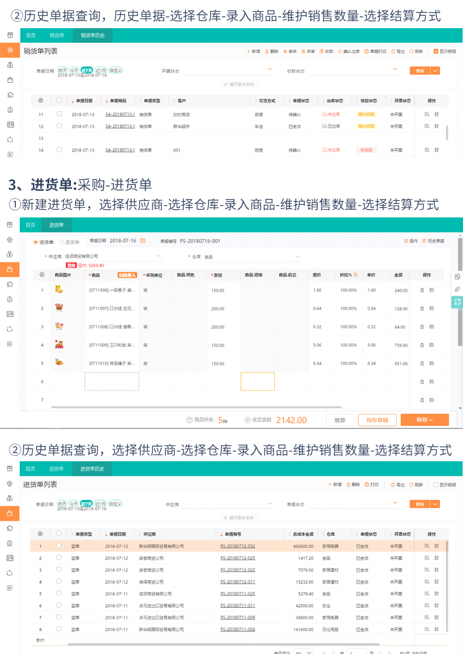The width and height of the screenshot is (463, 654).
Task: Click the 供应商 filter field in 进货单列表
Action: 227,504
